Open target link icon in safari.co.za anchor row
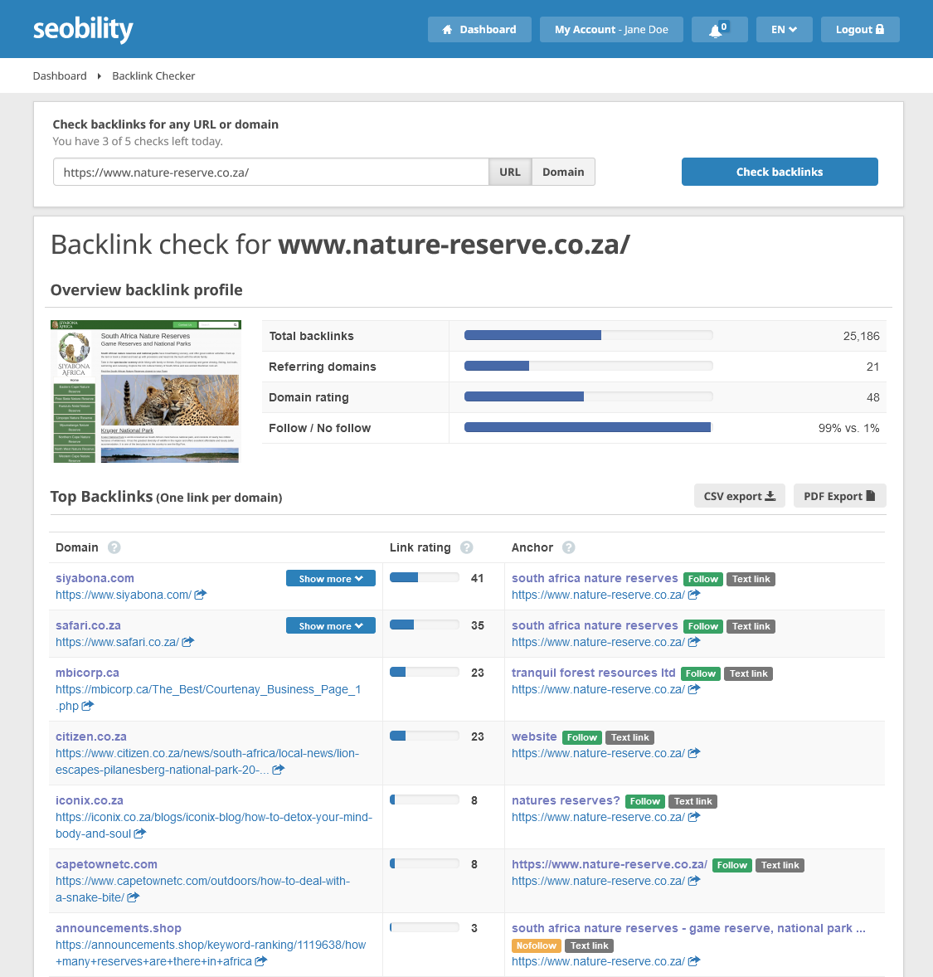The height and width of the screenshot is (977, 933). coord(693,642)
